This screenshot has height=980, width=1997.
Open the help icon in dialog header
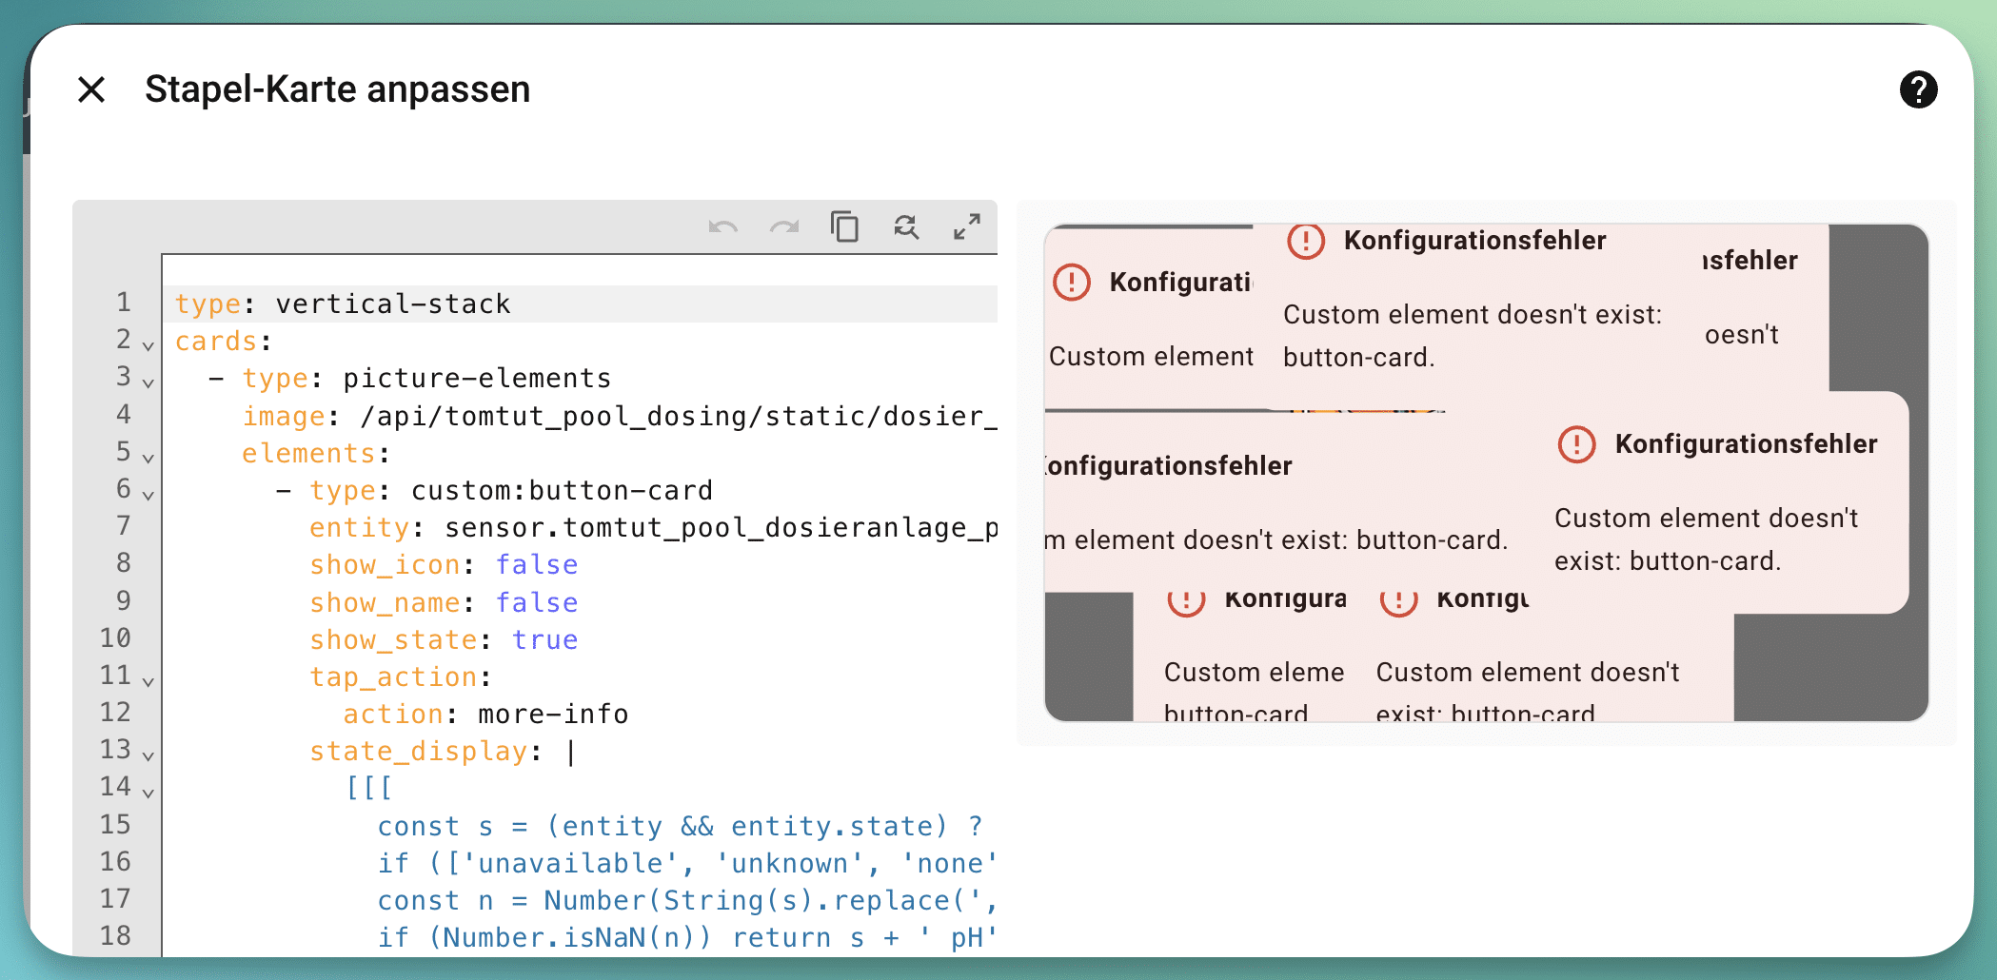1918,89
